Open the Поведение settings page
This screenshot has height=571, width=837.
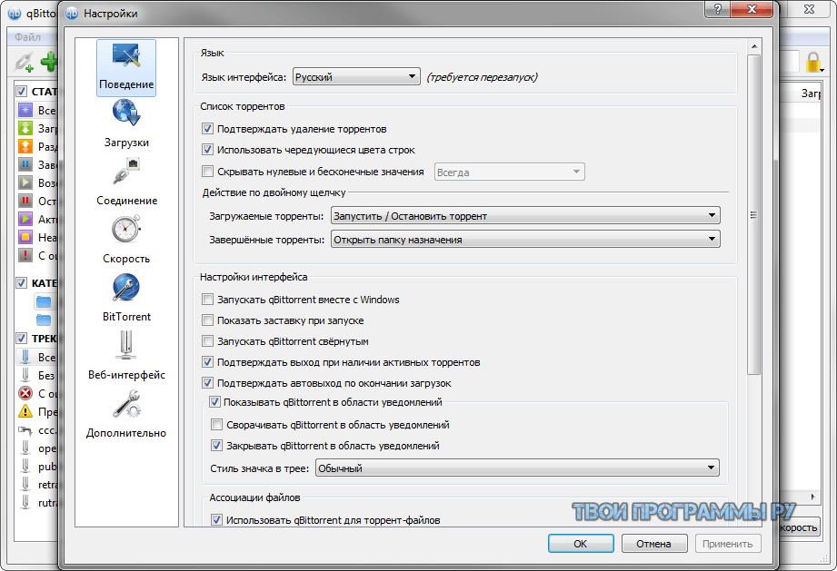[x=126, y=68]
